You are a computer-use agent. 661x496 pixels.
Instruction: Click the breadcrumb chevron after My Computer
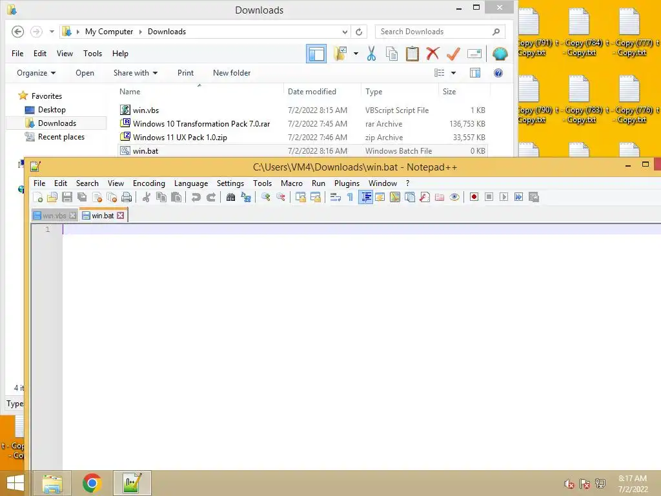click(x=140, y=32)
